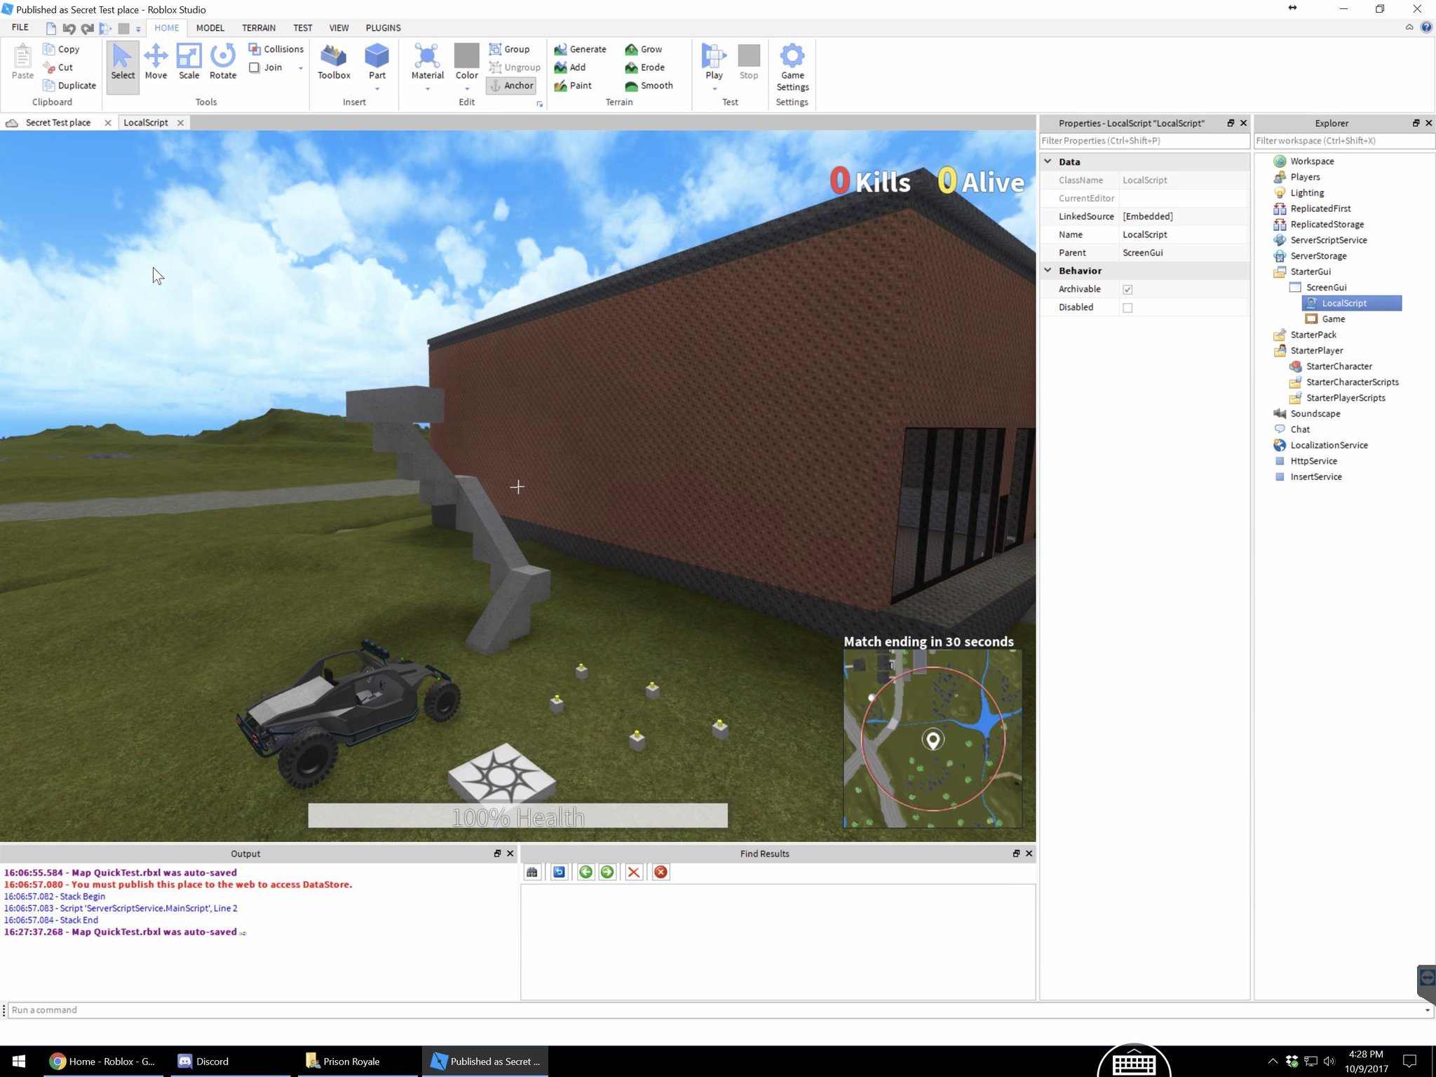Click the binoculars find icon in Find Results
The image size is (1436, 1077).
(532, 872)
